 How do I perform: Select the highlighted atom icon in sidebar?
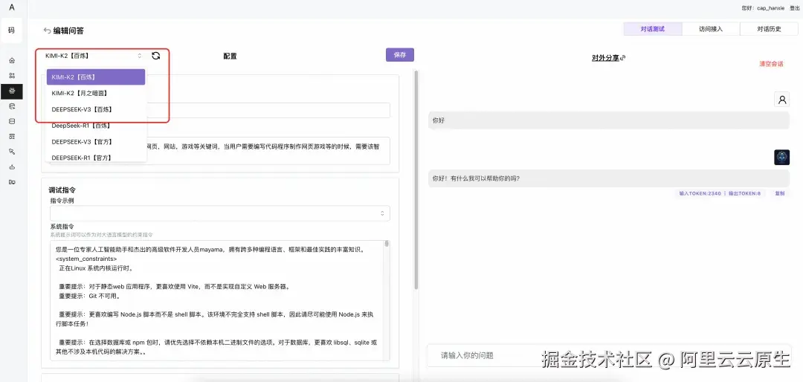click(12, 91)
